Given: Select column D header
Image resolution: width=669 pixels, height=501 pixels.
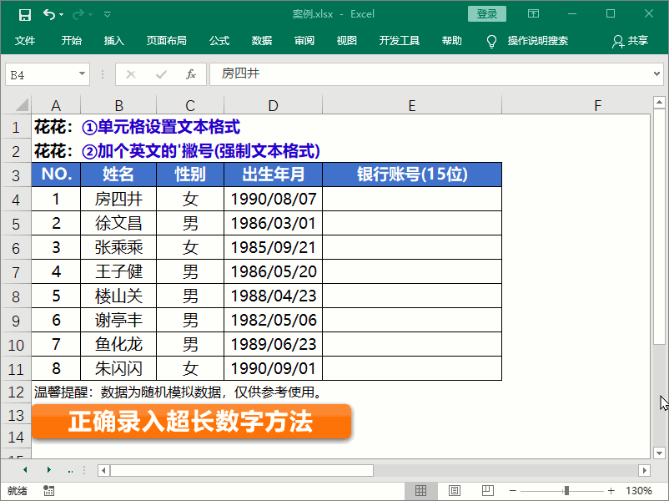Looking at the screenshot, I should 273,105.
